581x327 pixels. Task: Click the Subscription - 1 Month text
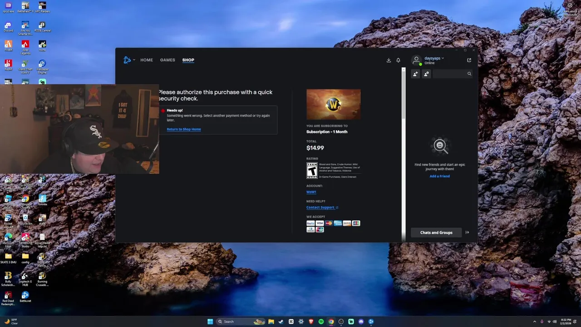(x=327, y=132)
